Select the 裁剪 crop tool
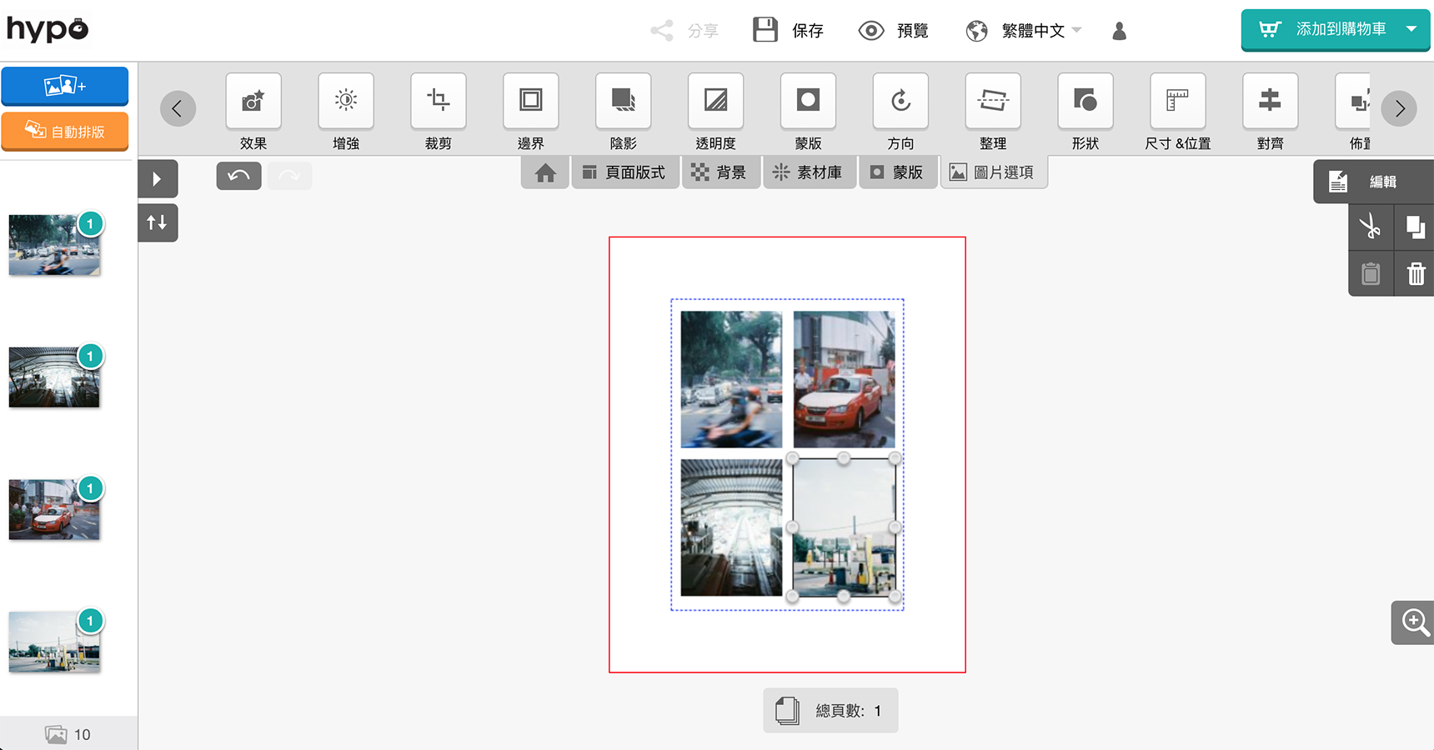The width and height of the screenshot is (1434, 750). 439,102
